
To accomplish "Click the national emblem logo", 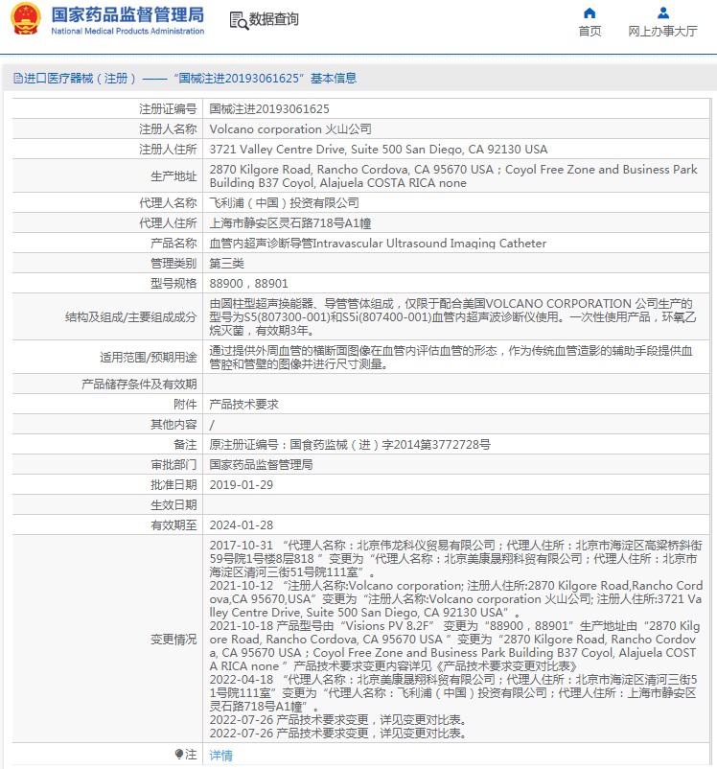I will tap(25, 18).
